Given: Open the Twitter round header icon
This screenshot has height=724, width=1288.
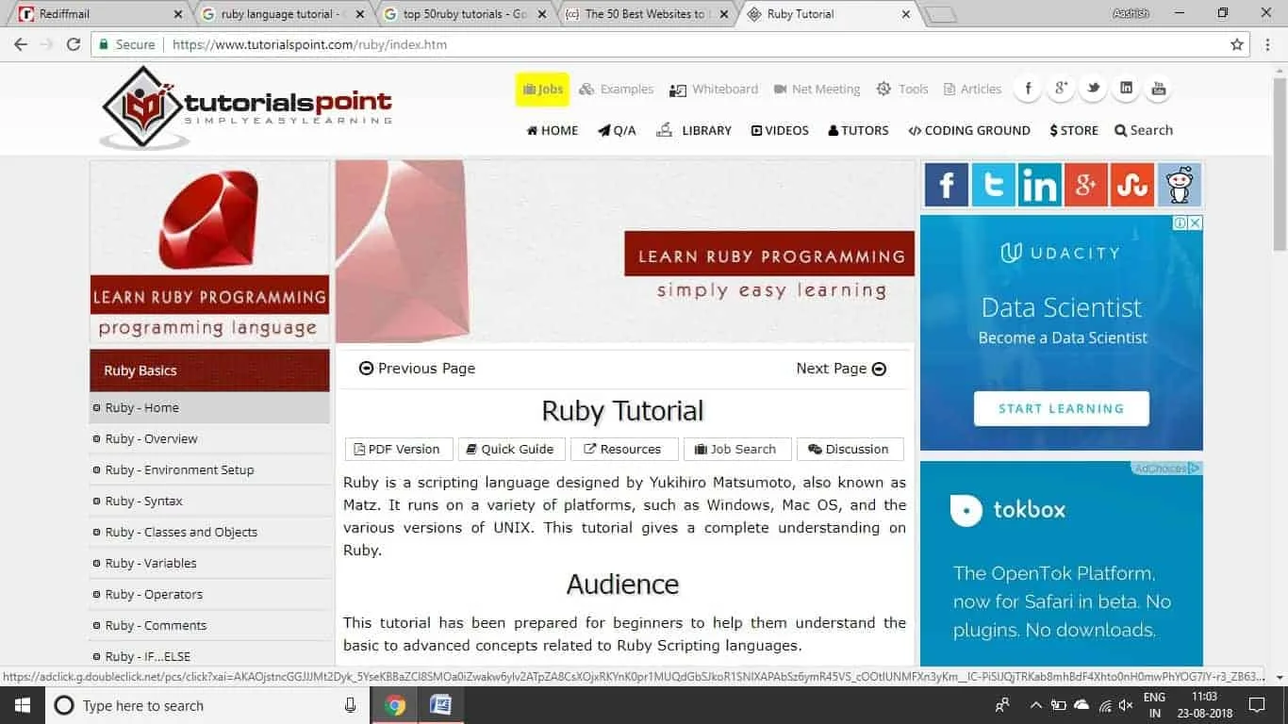Looking at the screenshot, I should pyautogui.click(x=1093, y=89).
